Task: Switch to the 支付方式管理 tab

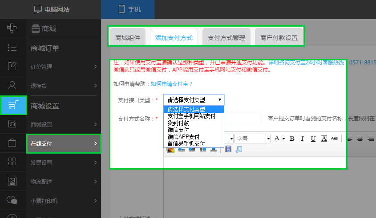Action: click(226, 38)
